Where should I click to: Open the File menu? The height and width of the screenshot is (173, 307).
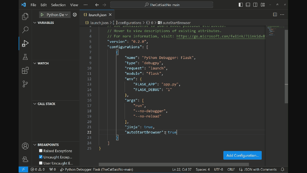33,5
